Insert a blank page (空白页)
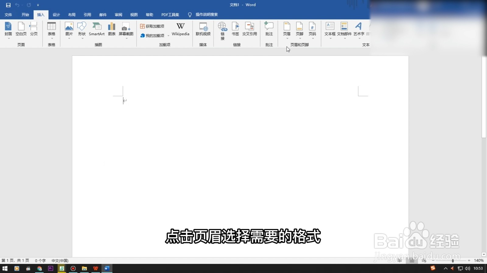 point(21,29)
